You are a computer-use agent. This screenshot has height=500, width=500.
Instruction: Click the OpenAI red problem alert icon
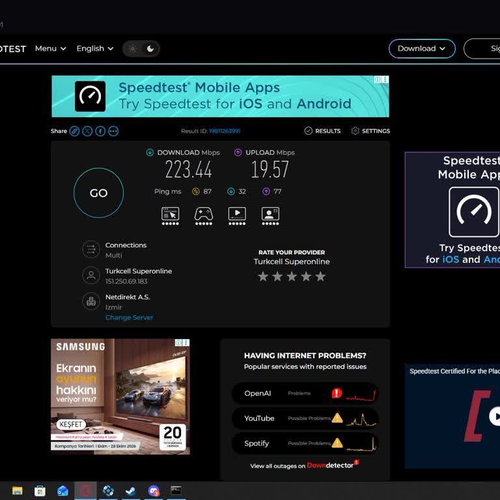point(337,393)
